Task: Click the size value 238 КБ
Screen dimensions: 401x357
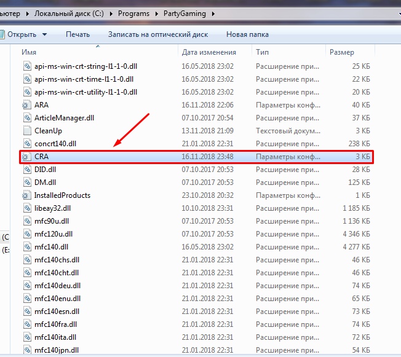Action: [x=359, y=143]
